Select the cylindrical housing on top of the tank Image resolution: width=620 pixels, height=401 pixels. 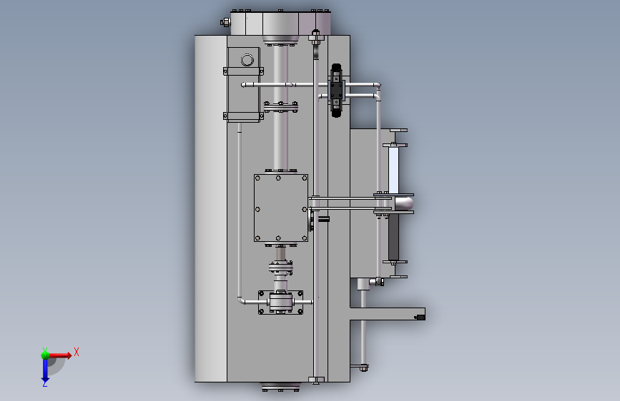coord(280,24)
